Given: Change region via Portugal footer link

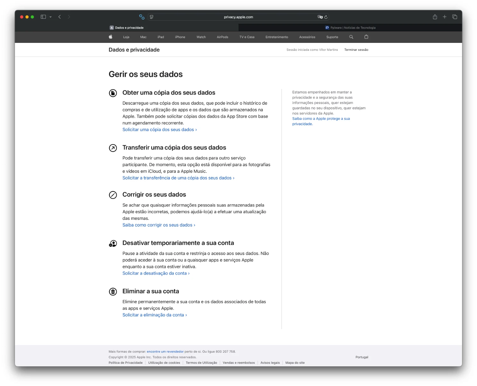Looking at the screenshot, I should (362, 357).
